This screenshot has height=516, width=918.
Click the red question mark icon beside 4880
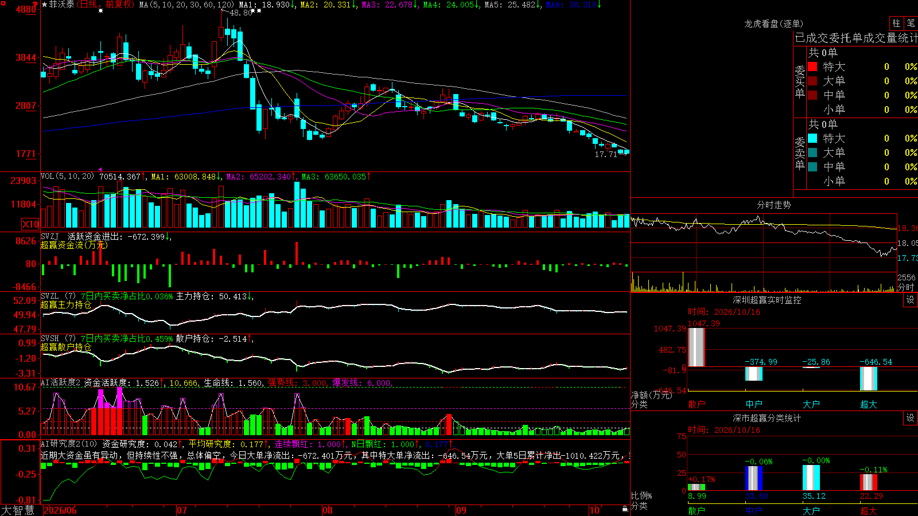pos(36,5)
